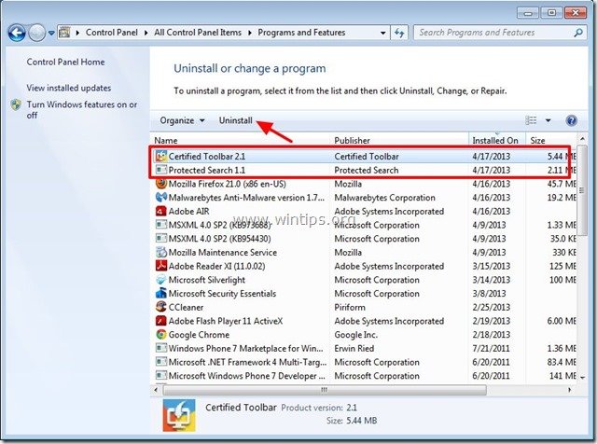Click the horizontal scrollbar right arrow

point(570,390)
